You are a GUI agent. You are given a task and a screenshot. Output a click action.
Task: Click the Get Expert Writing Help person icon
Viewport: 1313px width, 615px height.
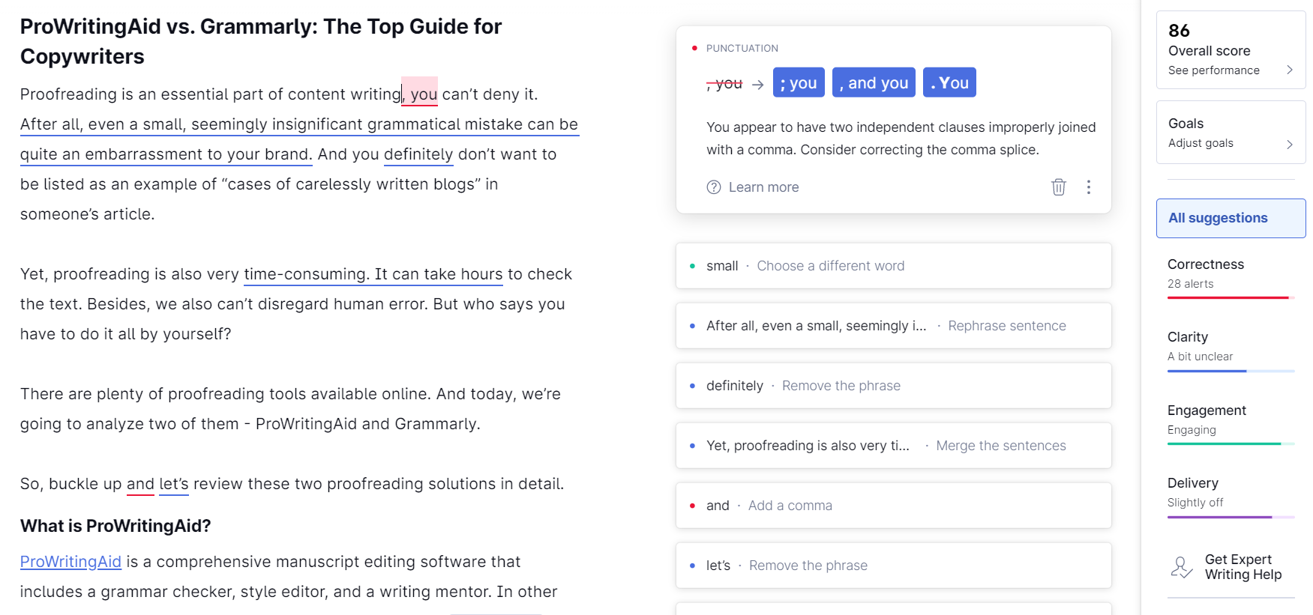(1182, 567)
